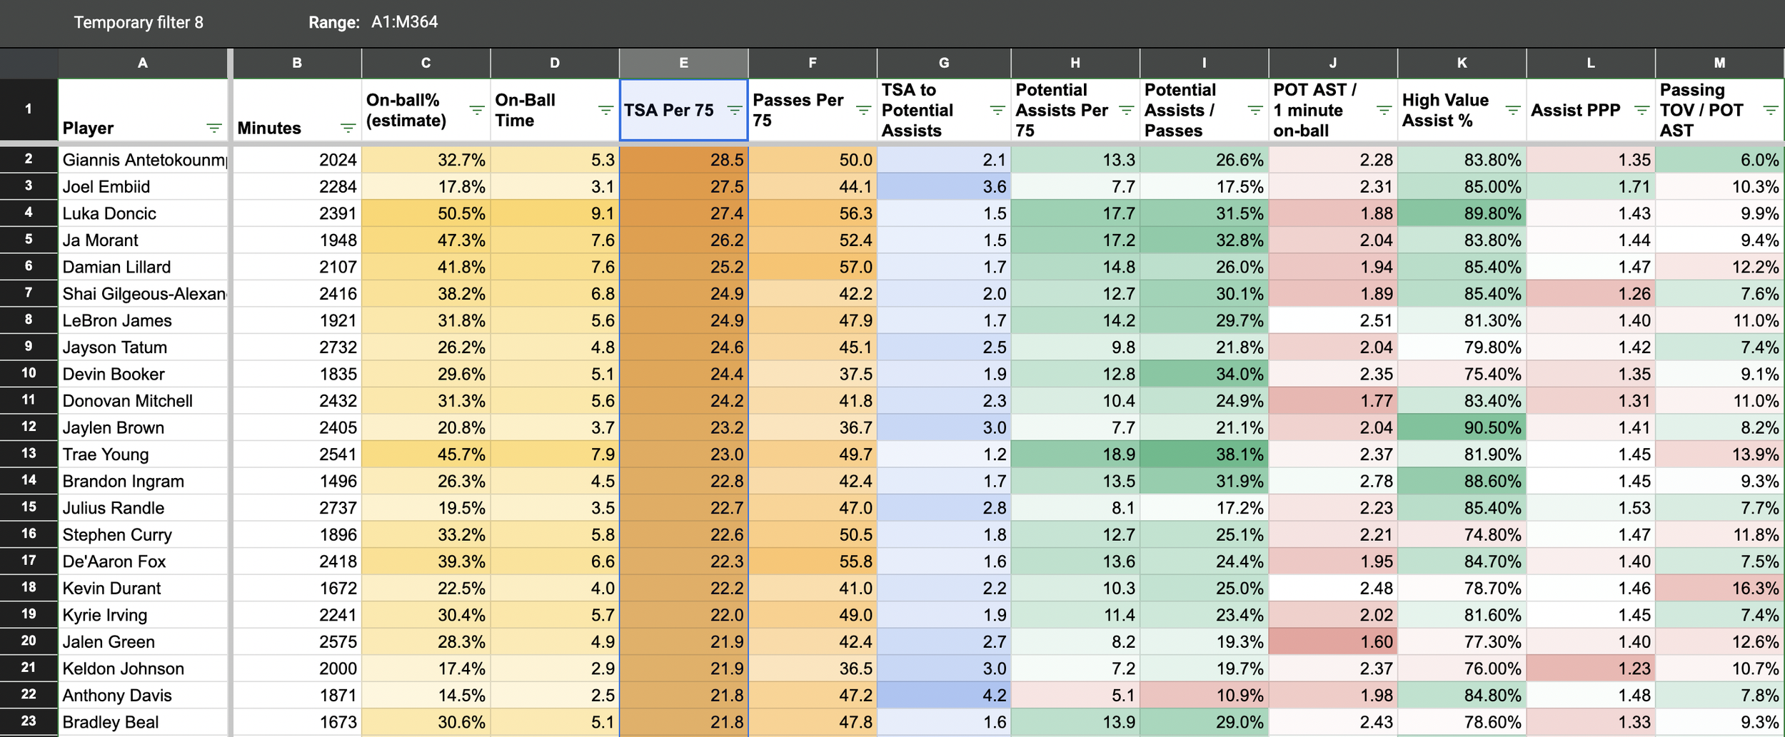Select the TSA Per 75 header cell
Screen dimensions: 1785x737
pyautogui.click(x=683, y=110)
